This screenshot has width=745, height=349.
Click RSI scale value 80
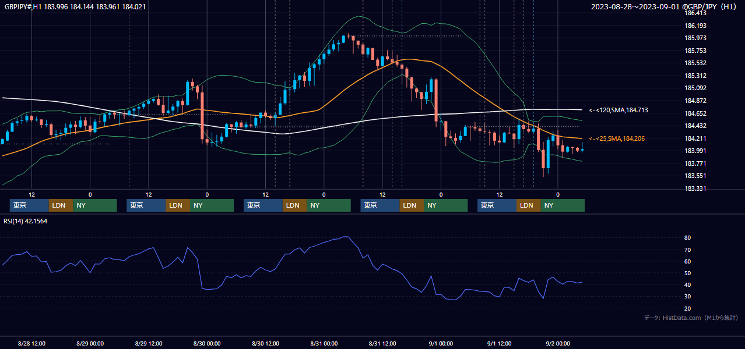pos(688,238)
